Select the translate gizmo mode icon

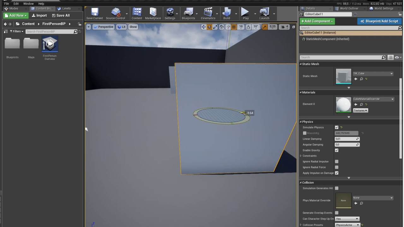pyautogui.click(x=204, y=27)
